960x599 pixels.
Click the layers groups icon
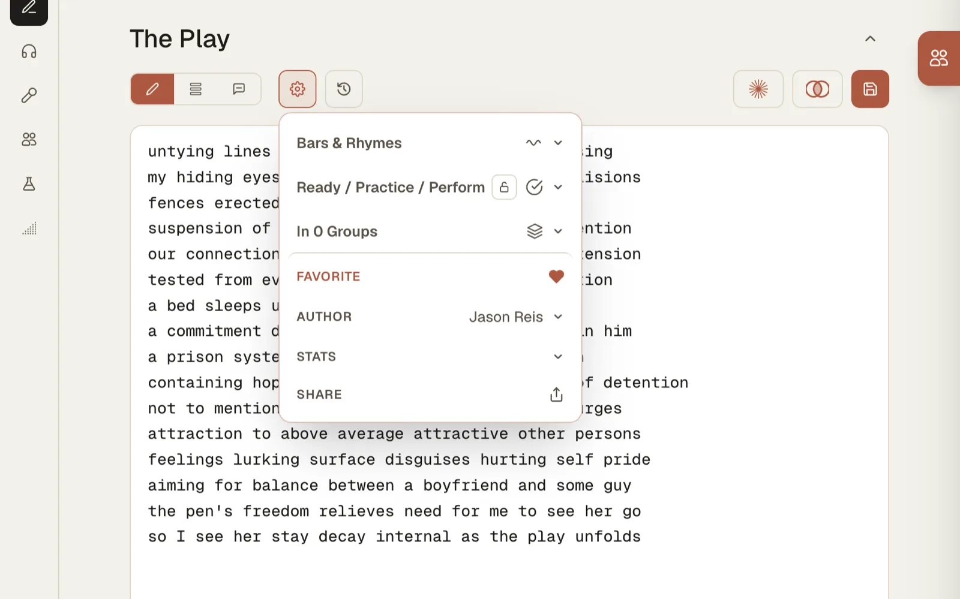coord(535,231)
